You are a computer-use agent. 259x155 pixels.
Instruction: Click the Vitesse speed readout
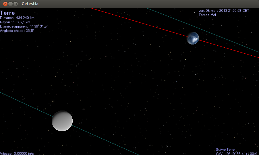pyautogui.click(x=17, y=154)
